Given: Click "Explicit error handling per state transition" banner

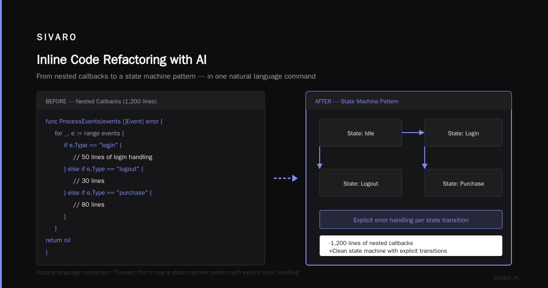Looking at the screenshot, I should pos(411,219).
